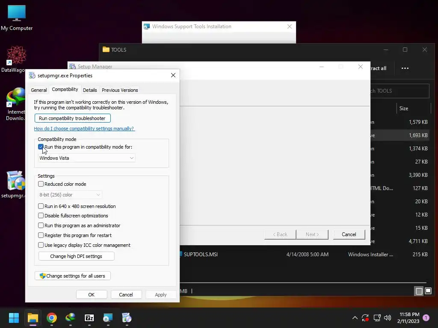Close the setupmgr.exe Properties dialog
The width and height of the screenshot is (438, 328).
pyautogui.click(x=173, y=75)
